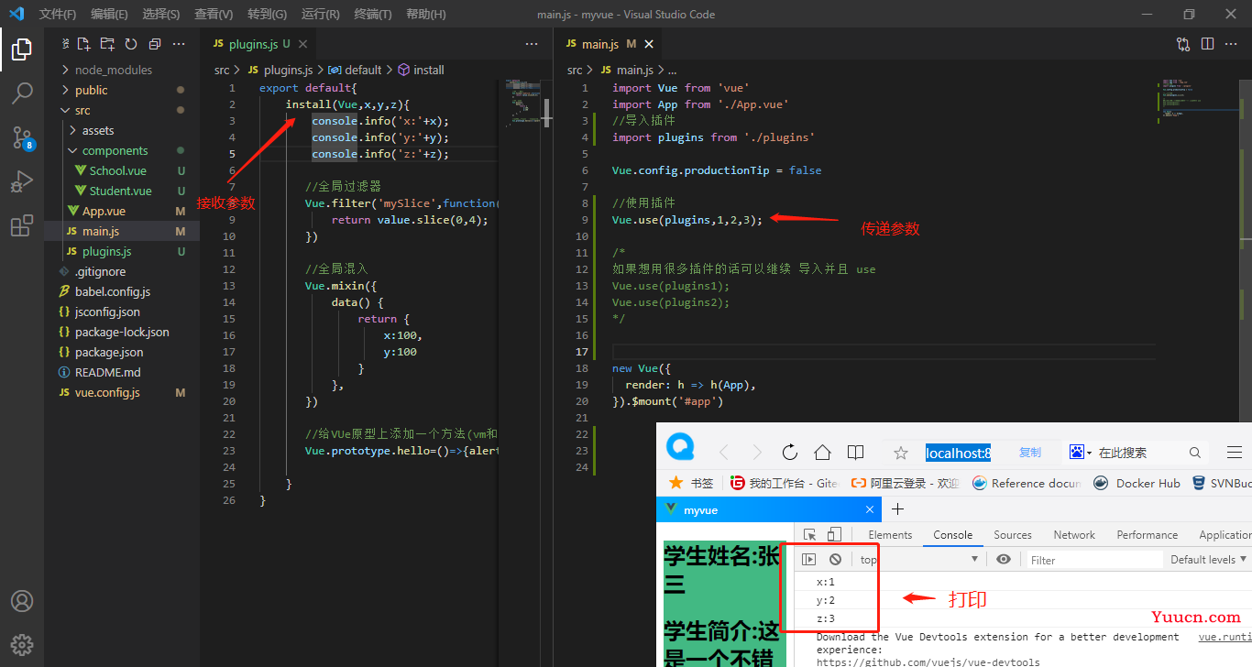Refresh the explorer file tree
The width and height of the screenshot is (1252, 667).
(131, 44)
